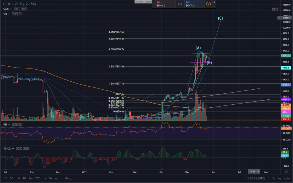Screen dimensions: 293x183
Task: Expand the SMAs dropdown arrow
Action: click(11, 9)
